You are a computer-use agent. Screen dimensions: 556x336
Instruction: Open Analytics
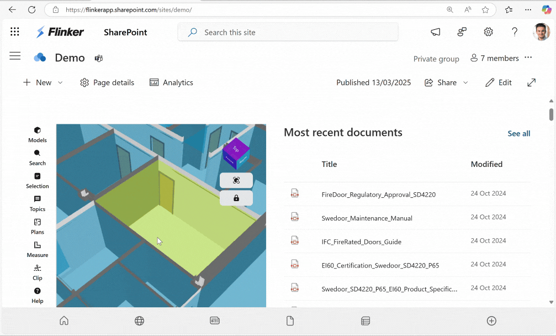pos(171,82)
